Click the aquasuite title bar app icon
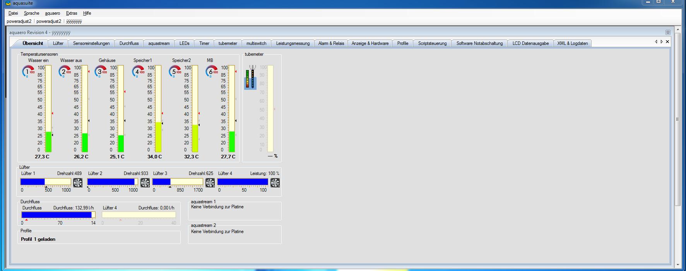Viewport: 686px width, 271px height. click(8, 3)
